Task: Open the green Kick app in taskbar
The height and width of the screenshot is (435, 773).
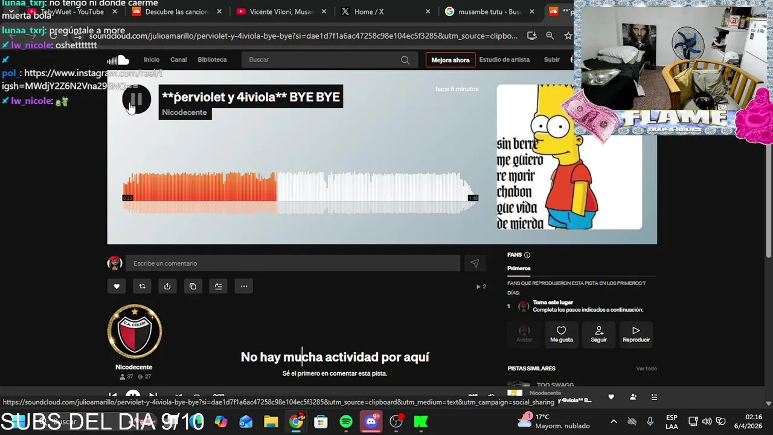Action: [x=421, y=422]
